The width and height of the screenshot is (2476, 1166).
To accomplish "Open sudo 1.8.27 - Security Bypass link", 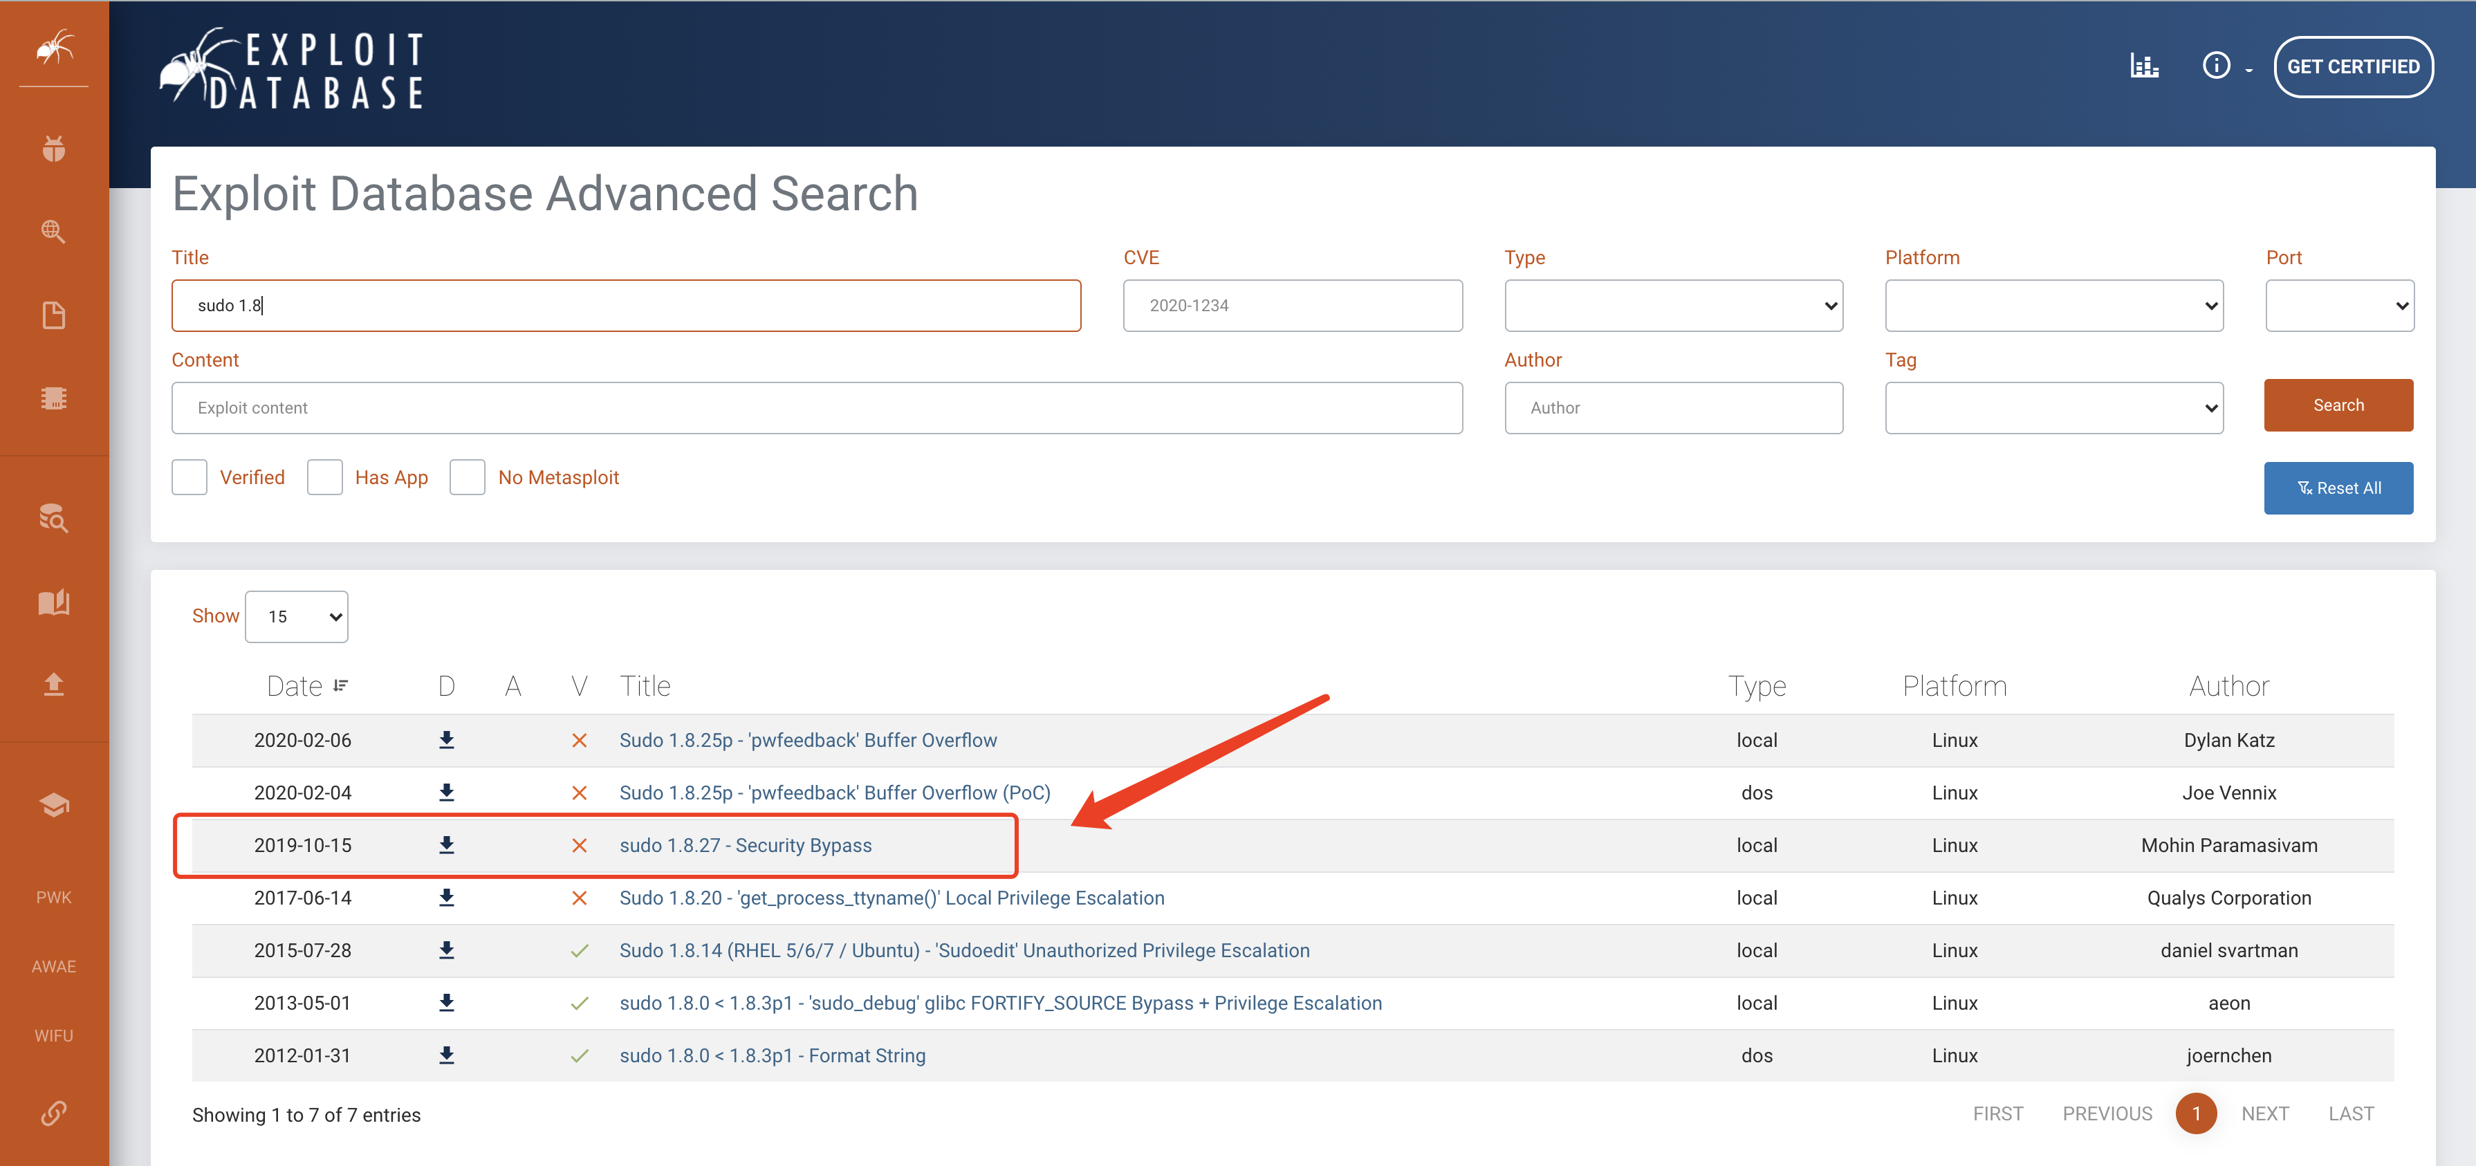I will pyautogui.click(x=745, y=845).
